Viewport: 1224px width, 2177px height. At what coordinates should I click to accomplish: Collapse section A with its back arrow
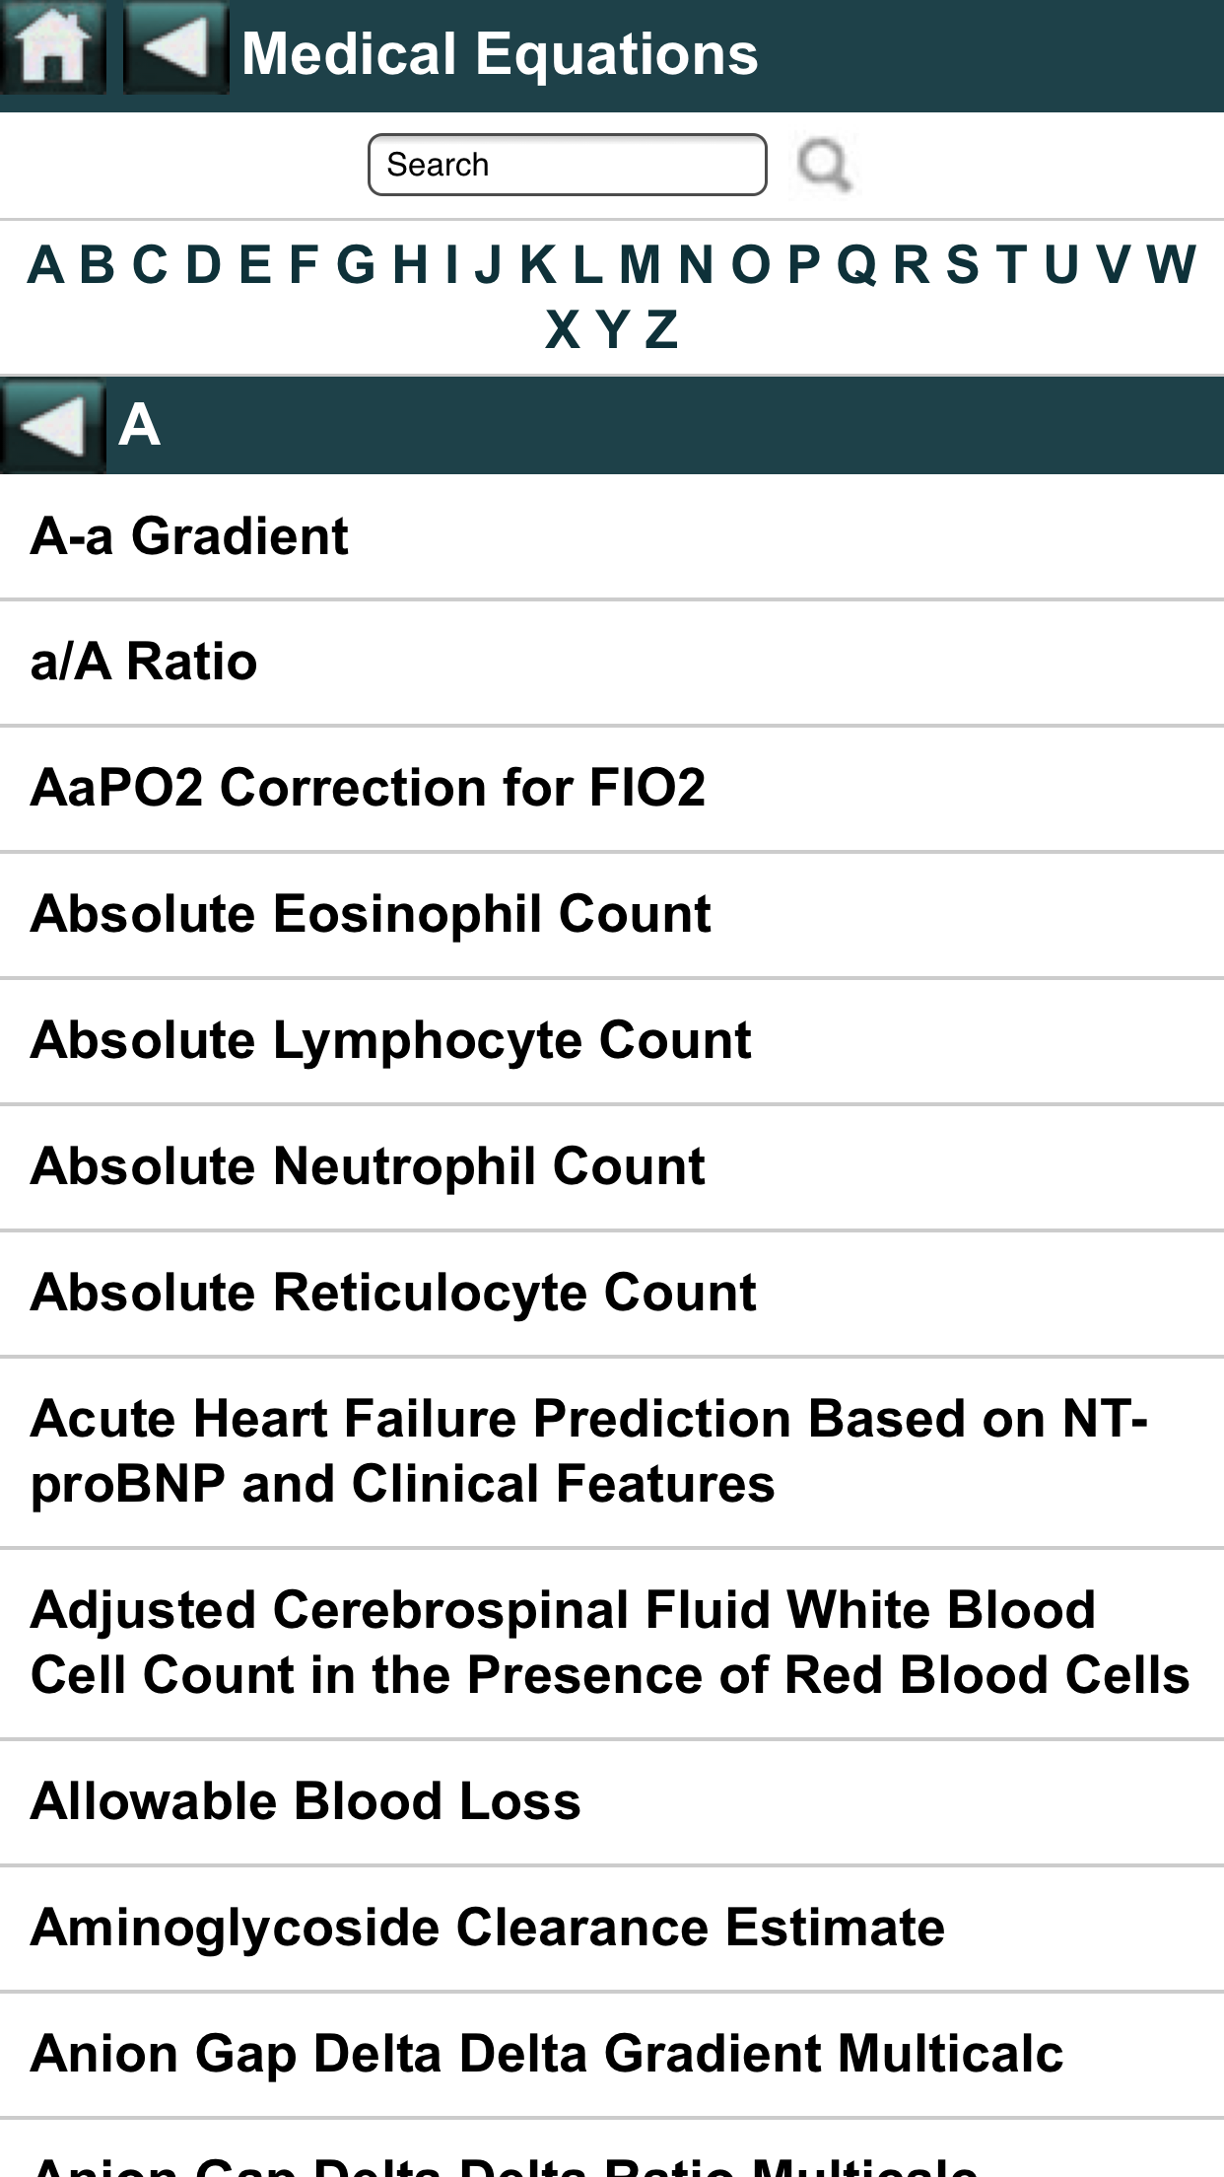coord(52,426)
